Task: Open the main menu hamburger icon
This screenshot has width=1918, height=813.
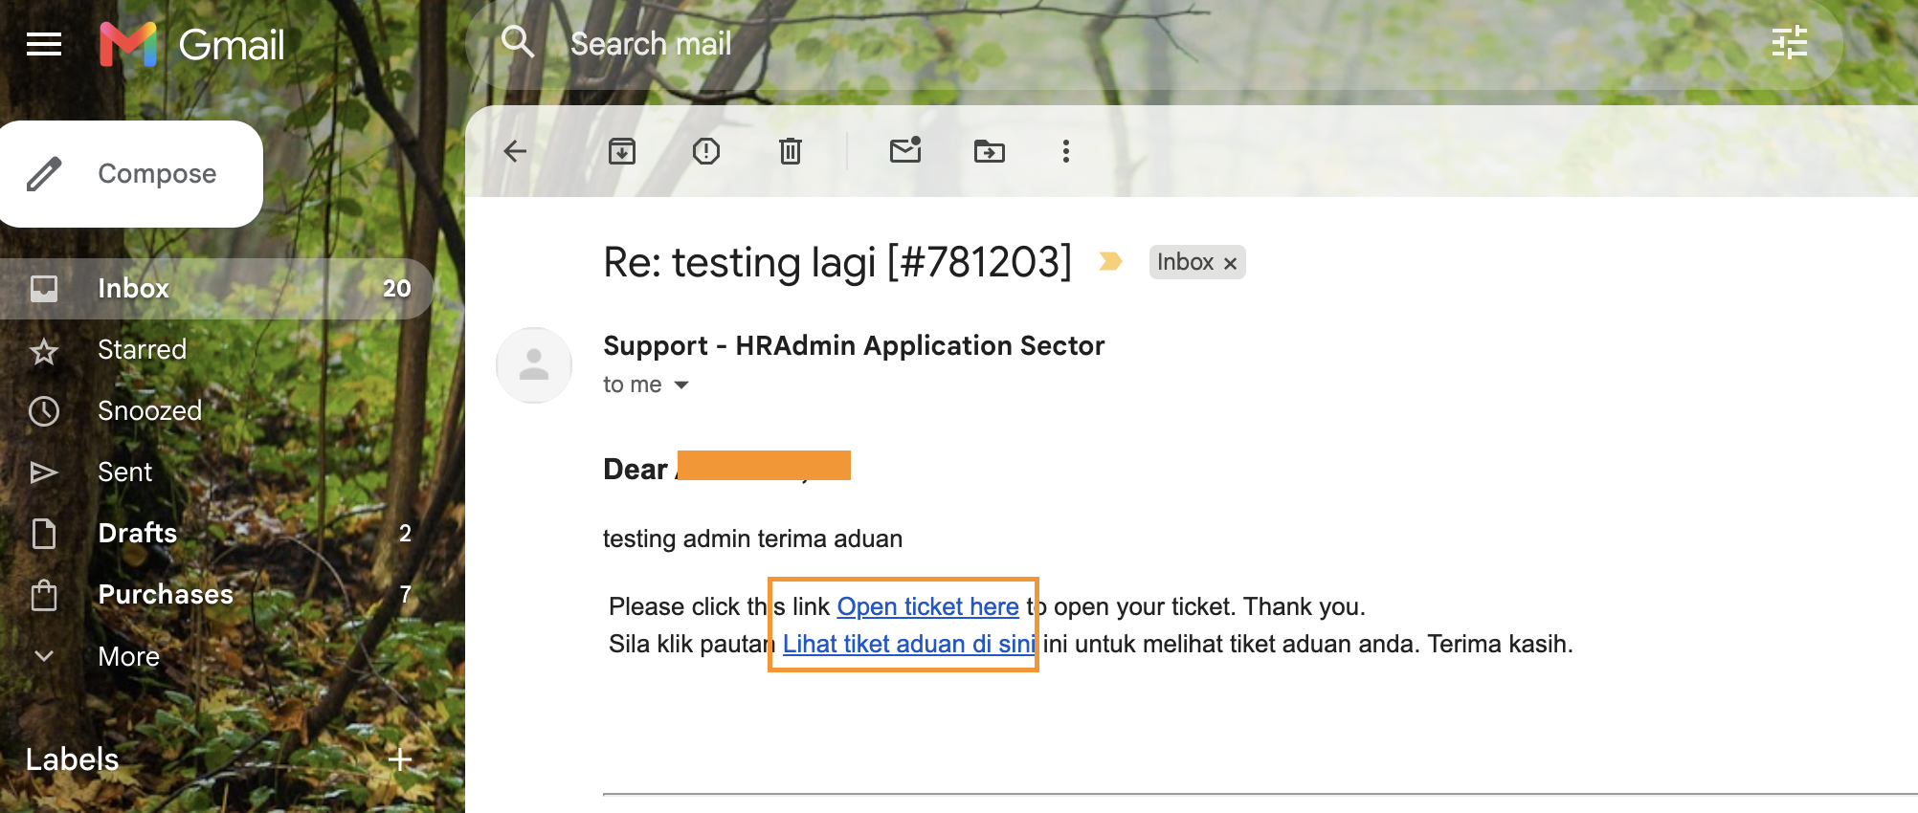Action: click(x=44, y=44)
